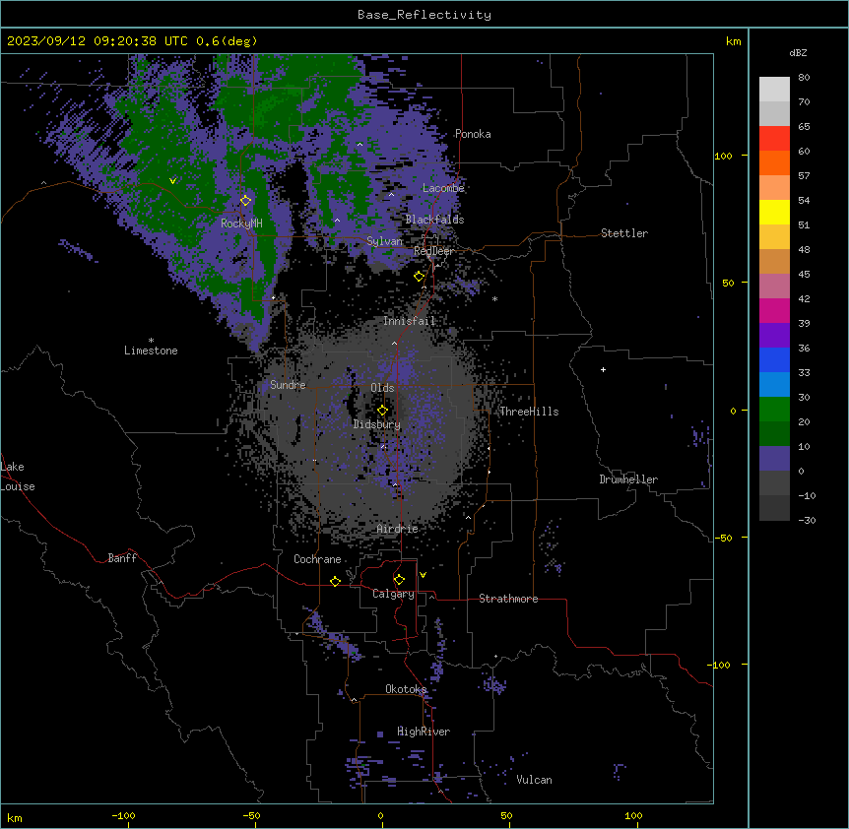The image size is (849, 829).
Task: Select the light gray 70-80 dBZ legend swatch
Action: (x=774, y=90)
